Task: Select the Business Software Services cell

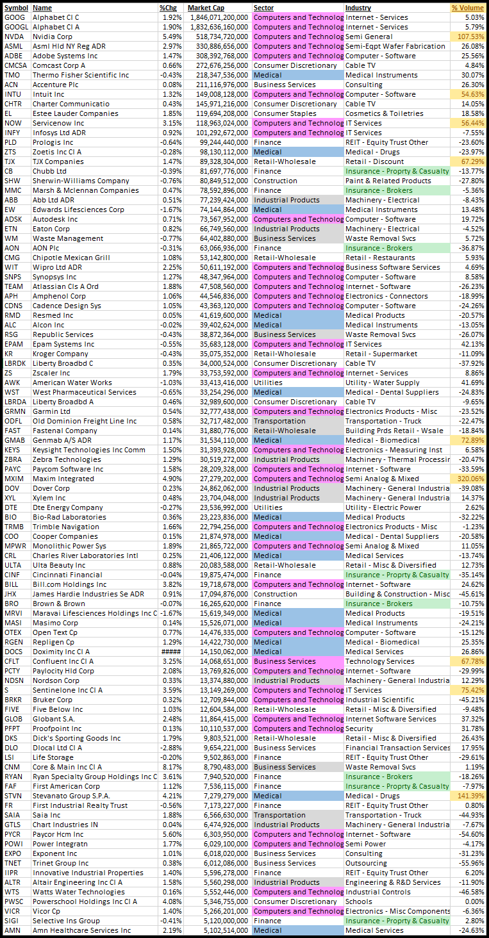Action: tap(397, 267)
